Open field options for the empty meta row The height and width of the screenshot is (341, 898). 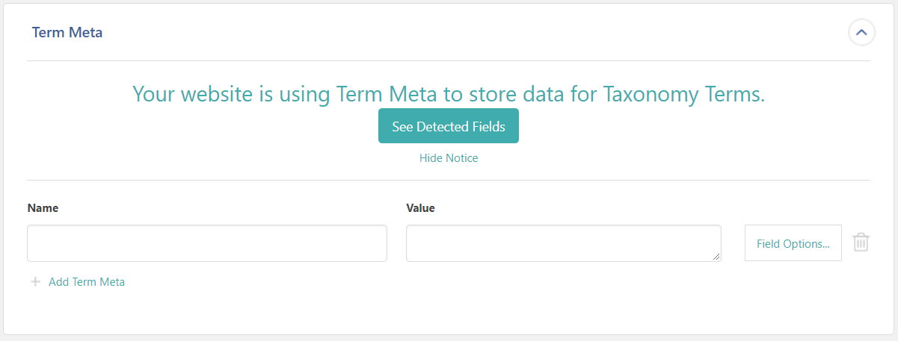(x=793, y=243)
